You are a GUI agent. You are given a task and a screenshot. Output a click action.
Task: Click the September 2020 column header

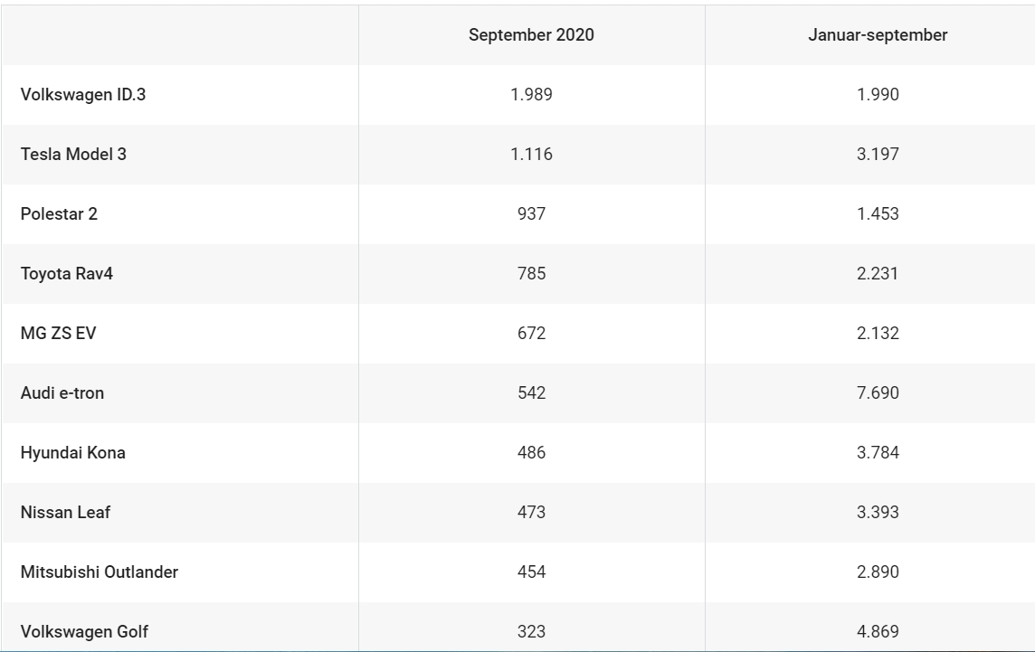531,35
